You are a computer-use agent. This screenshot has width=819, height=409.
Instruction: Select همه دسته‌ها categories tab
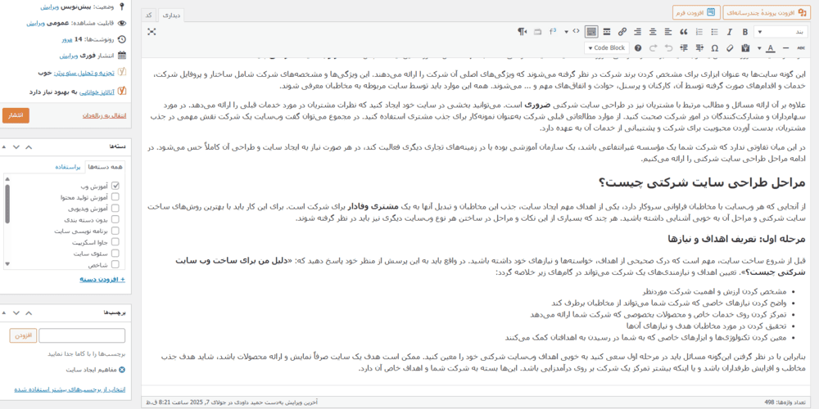point(106,167)
